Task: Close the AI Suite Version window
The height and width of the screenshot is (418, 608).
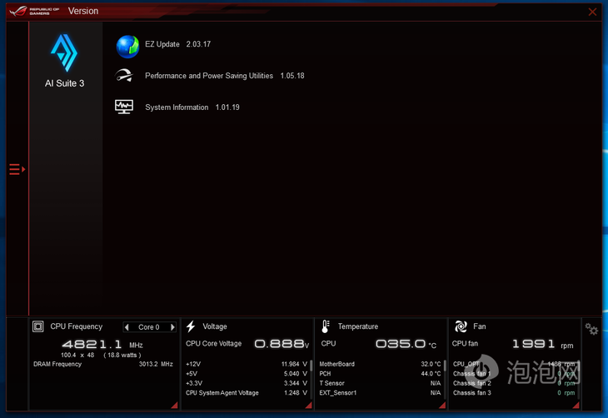Action: (x=592, y=12)
